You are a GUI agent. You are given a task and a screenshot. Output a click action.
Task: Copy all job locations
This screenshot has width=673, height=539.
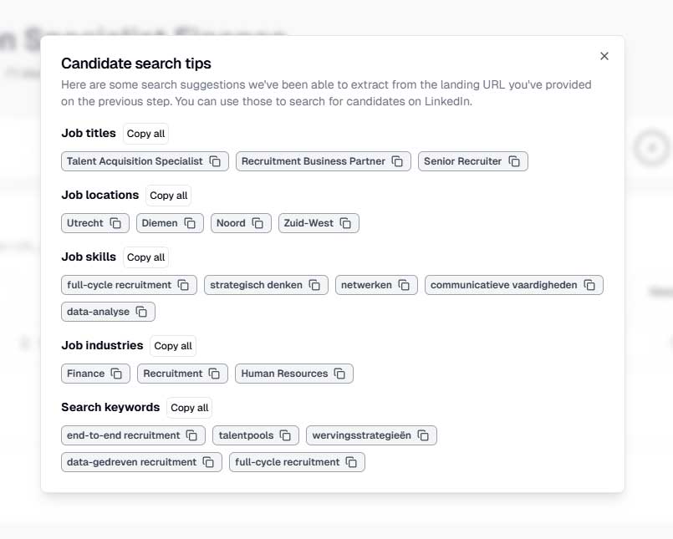click(x=169, y=196)
